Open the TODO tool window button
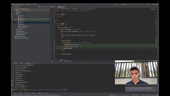The height and width of the screenshot is (96, 170). (x=20, y=93)
